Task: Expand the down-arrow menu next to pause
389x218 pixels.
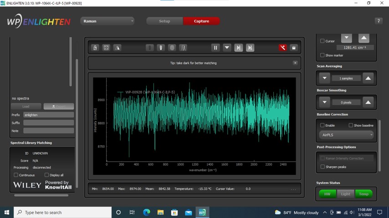Action: click(227, 48)
